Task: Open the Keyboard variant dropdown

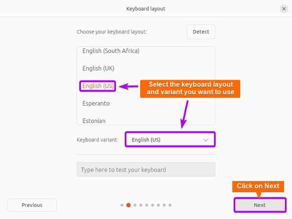Action: point(170,140)
